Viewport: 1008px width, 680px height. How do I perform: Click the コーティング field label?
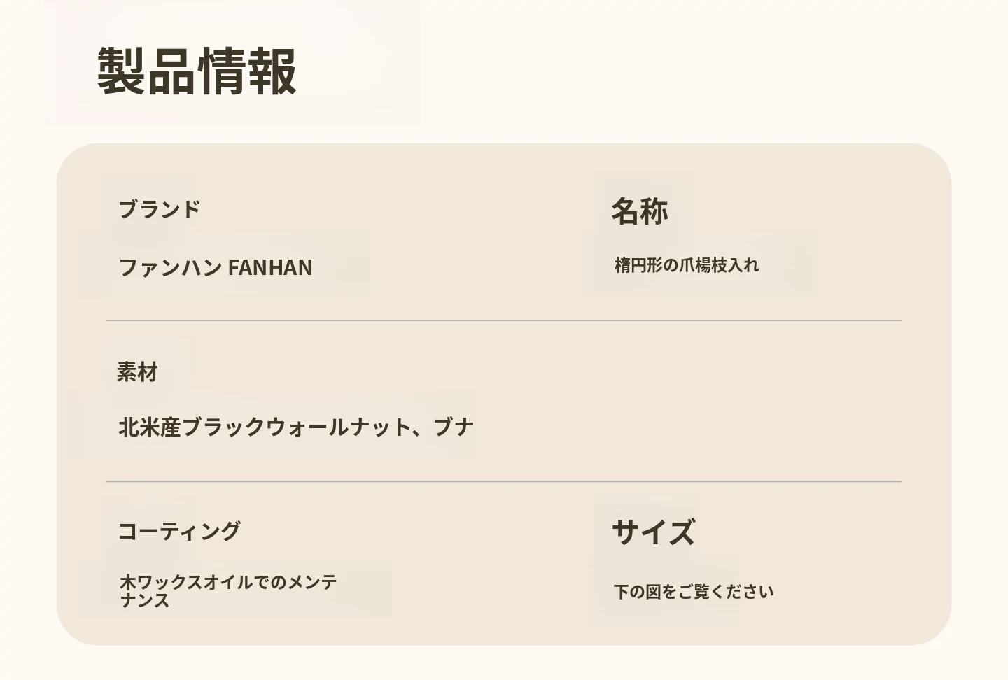point(179,531)
